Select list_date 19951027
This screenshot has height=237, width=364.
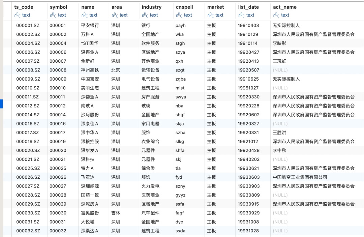pos(248,88)
